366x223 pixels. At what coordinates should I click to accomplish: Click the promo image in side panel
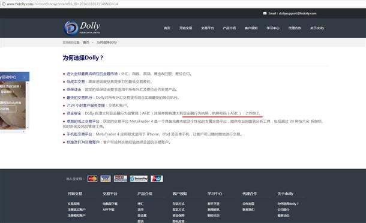13,105
